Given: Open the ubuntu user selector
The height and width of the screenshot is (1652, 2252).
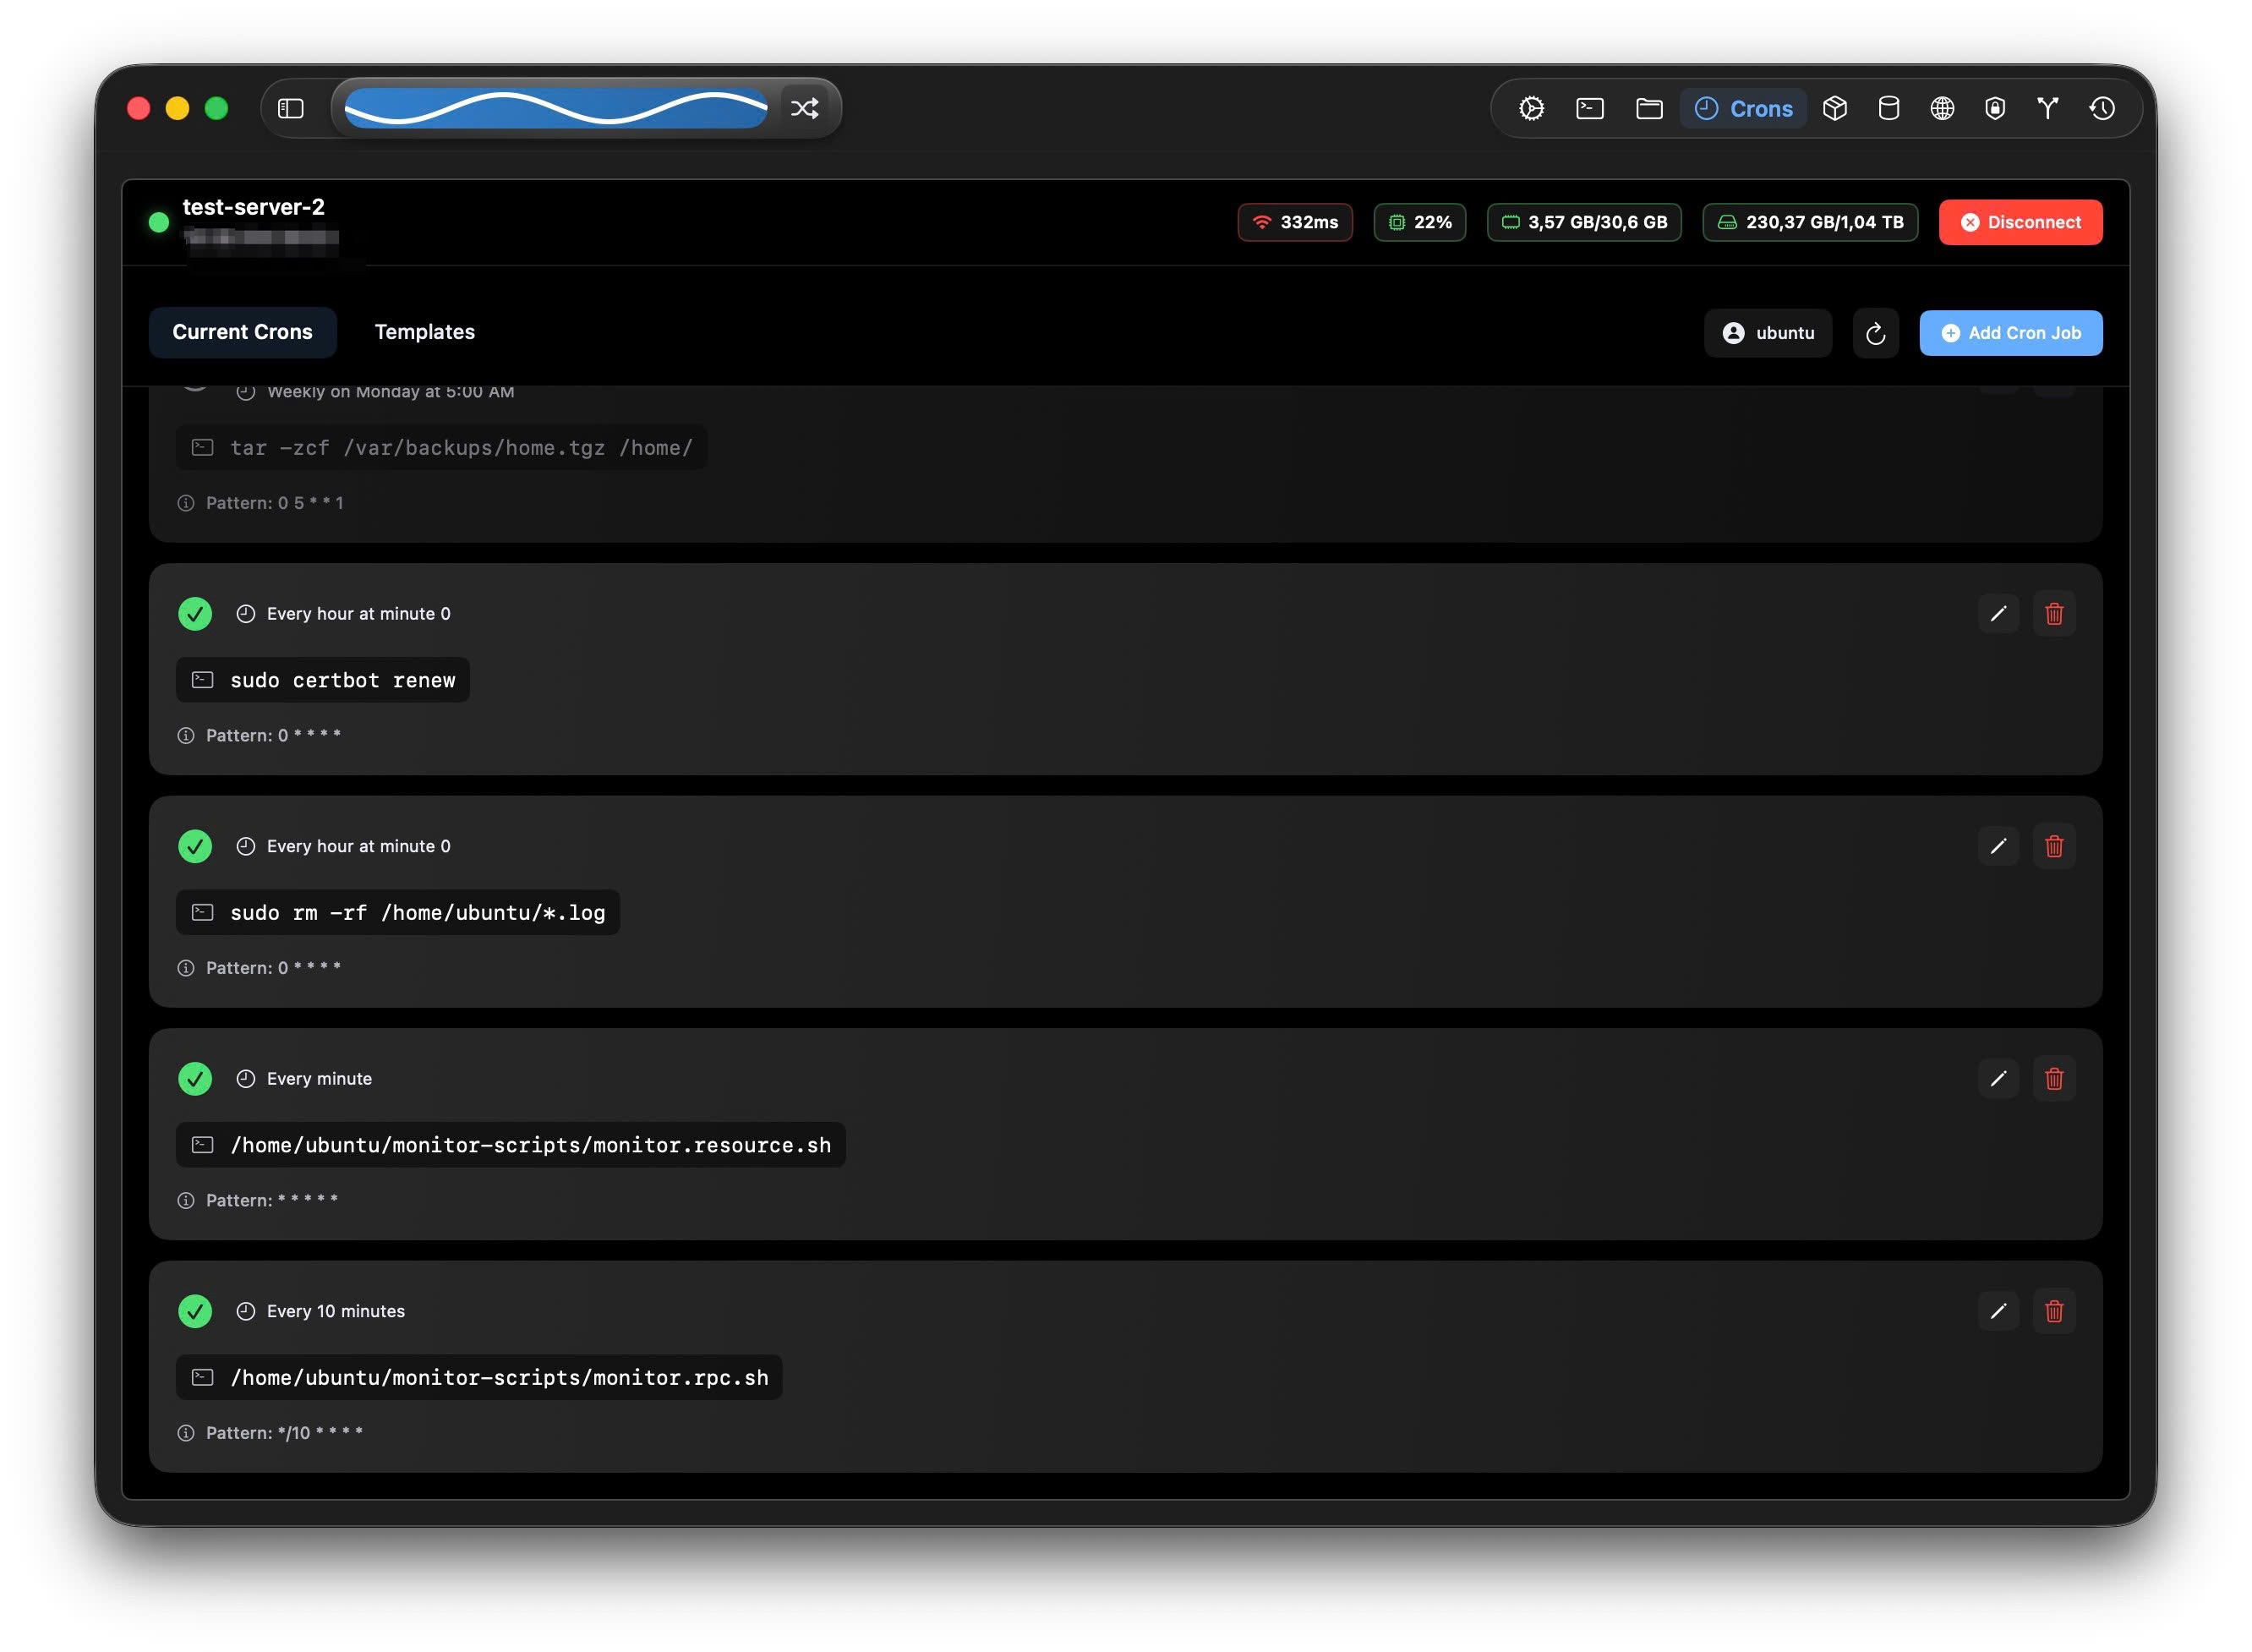Looking at the screenshot, I should coord(1767,333).
